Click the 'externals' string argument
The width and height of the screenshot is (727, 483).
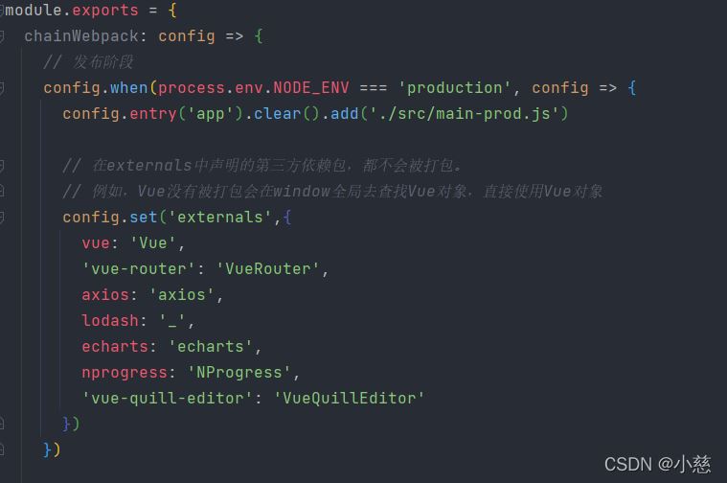[x=219, y=218]
